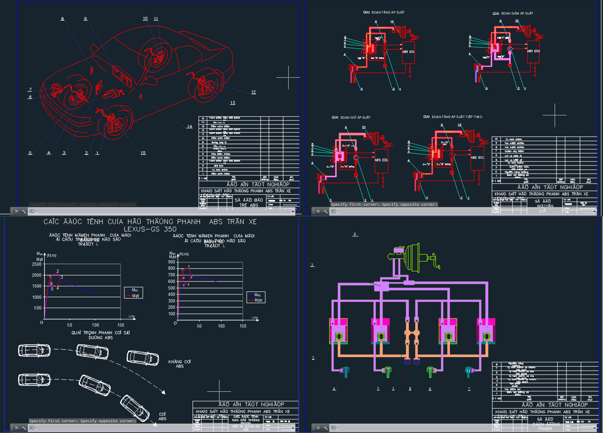The width and height of the screenshot is (603, 433).
Task: Open recent commands dropdown arrow in car overview window
Action: (36, 211)
